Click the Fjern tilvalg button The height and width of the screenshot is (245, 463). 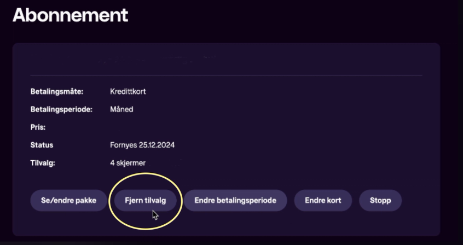click(145, 200)
